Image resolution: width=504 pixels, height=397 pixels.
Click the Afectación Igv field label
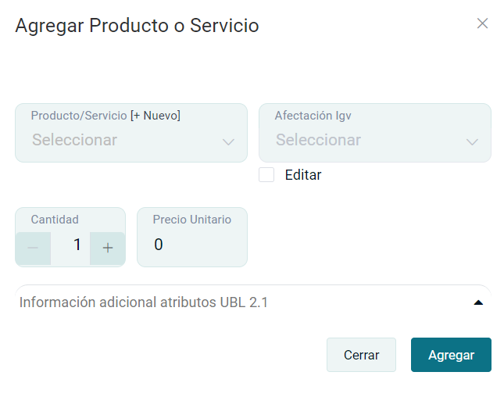313,116
